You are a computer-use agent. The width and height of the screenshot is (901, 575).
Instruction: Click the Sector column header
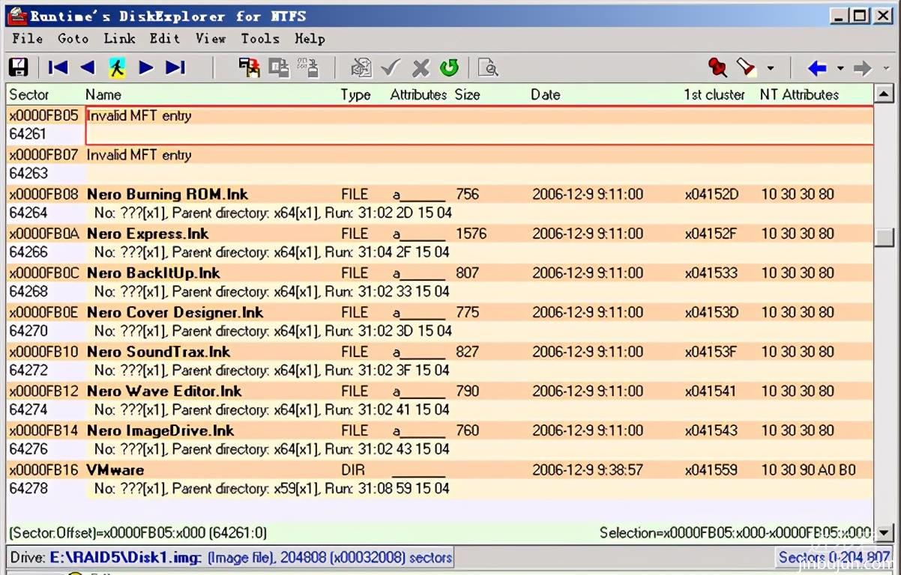click(x=28, y=94)
